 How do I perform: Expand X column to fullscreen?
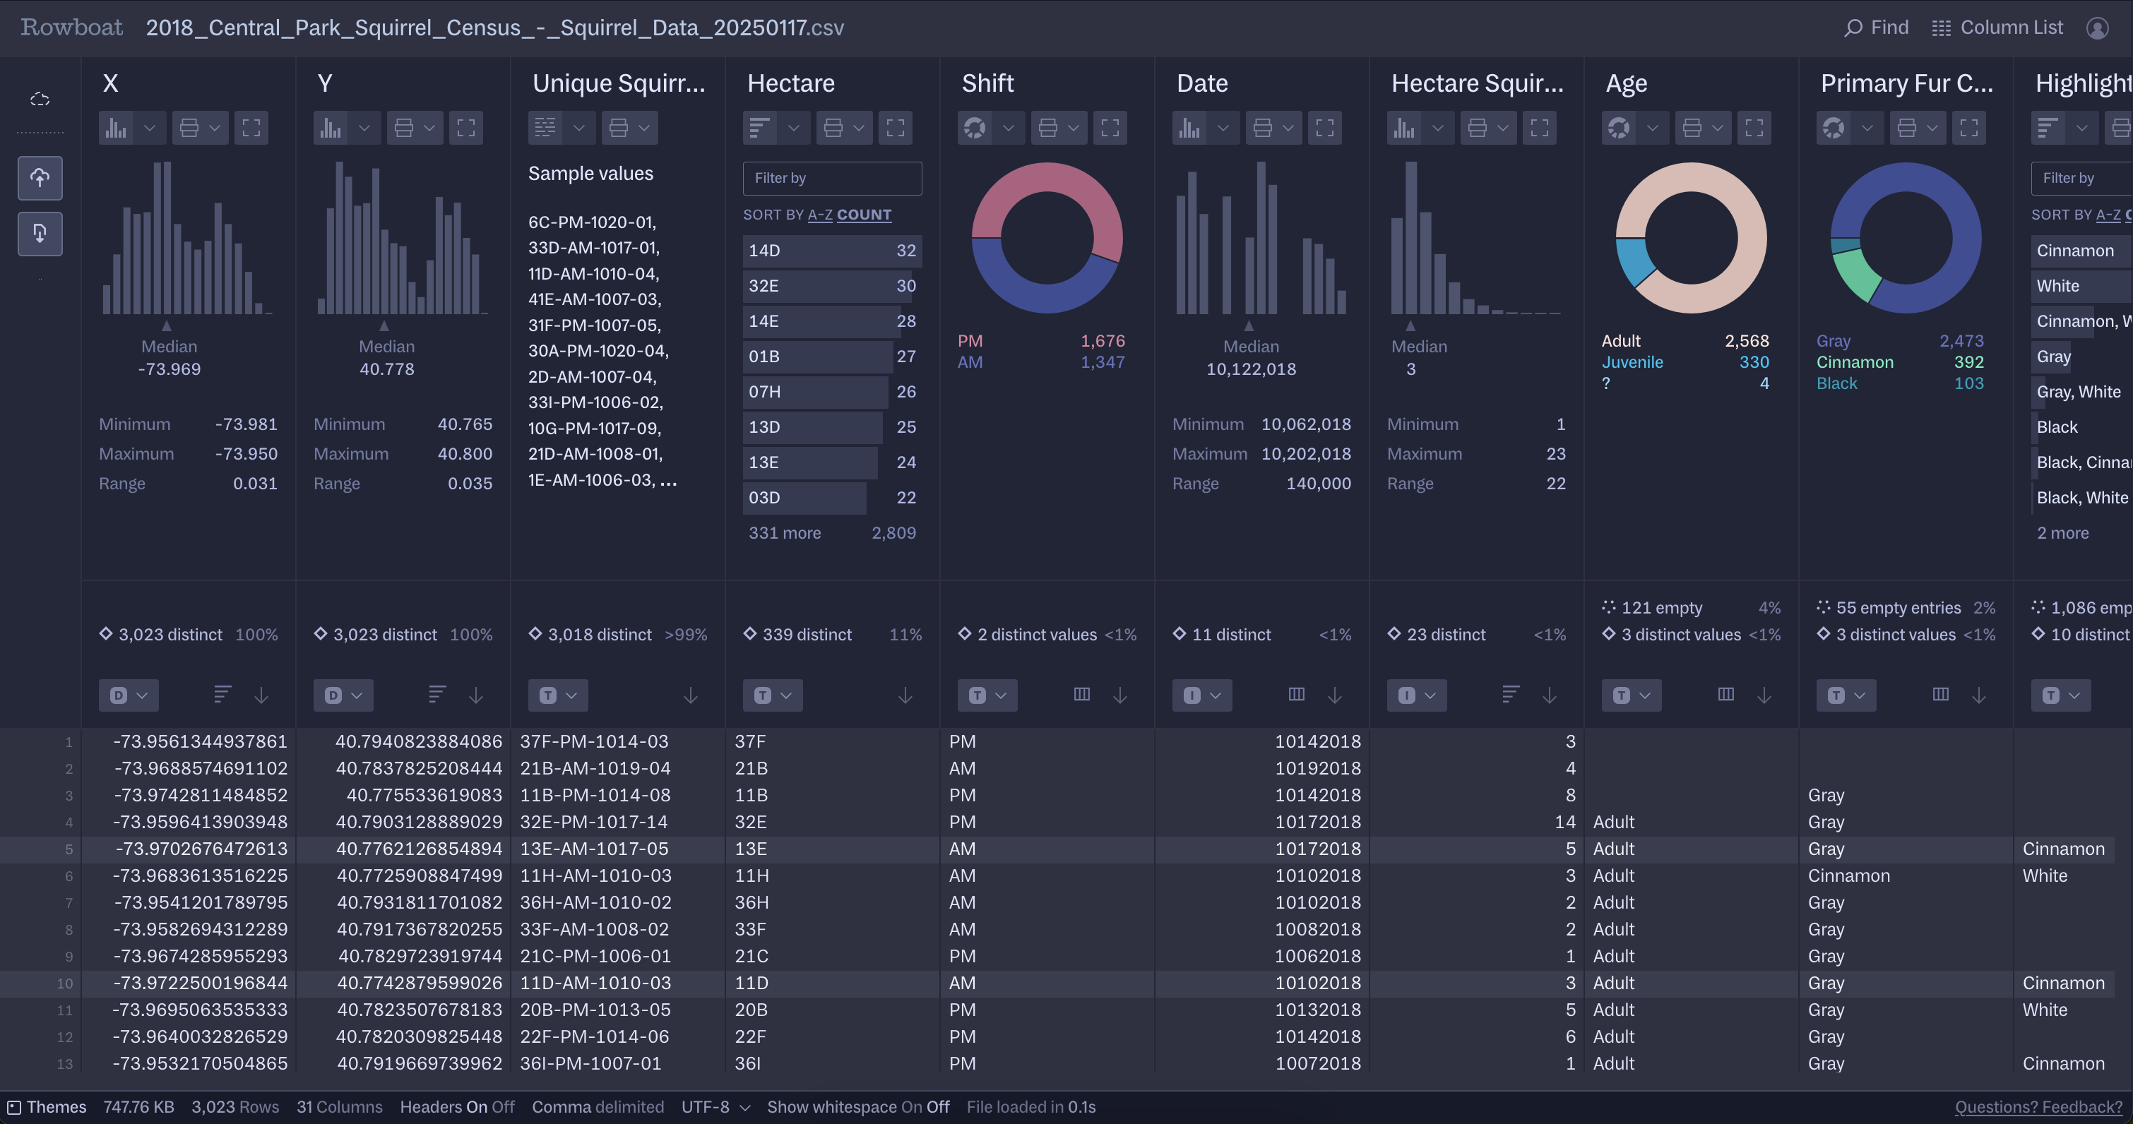251,128
